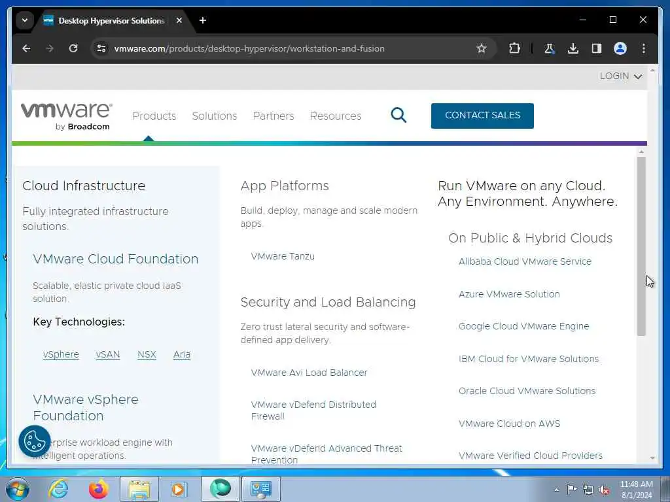Open VMware Avi Load Balancer link
Image resolution: width=670 pixels, height=502 pixels.
pos(309,372)
